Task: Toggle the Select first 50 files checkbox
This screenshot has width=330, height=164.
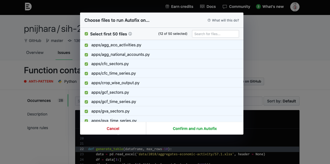Action: pyautogui.click(x=86, y=34)
